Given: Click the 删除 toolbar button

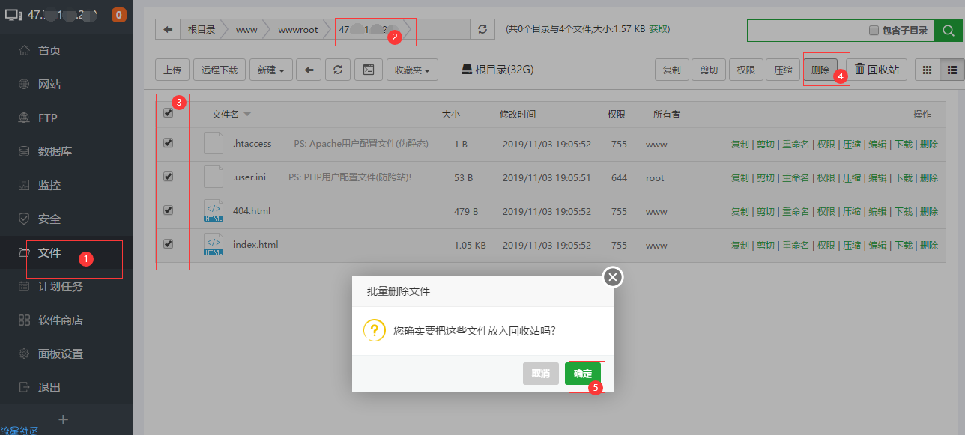Looking at the screenshot, I should (x=820, y=70).
